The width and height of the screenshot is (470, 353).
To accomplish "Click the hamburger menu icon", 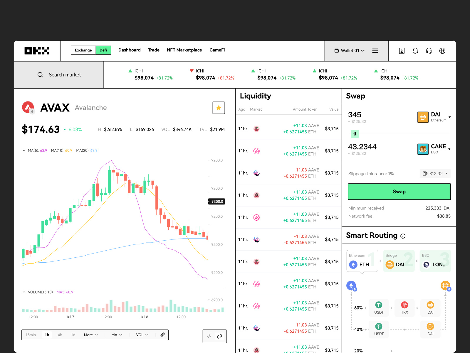I will [375, 51].
